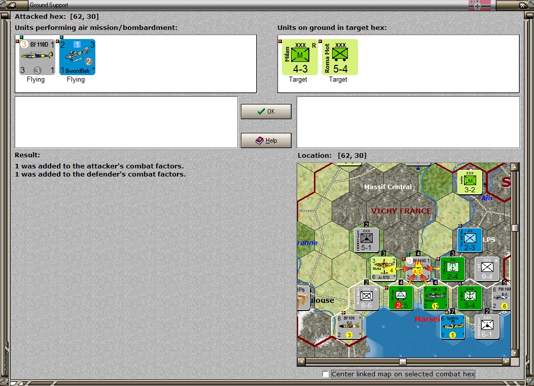This screenshot has width=534, height=386.
Task: Close the Ground Support window
Action: [x=522, y=5]
